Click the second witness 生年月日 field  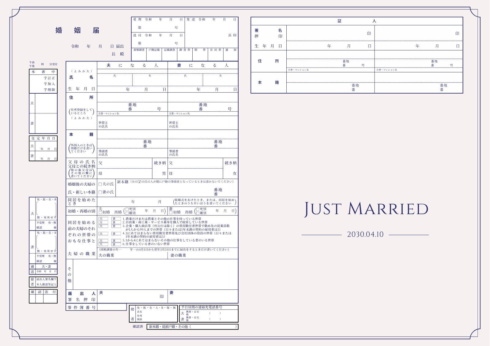click(419, 46)
